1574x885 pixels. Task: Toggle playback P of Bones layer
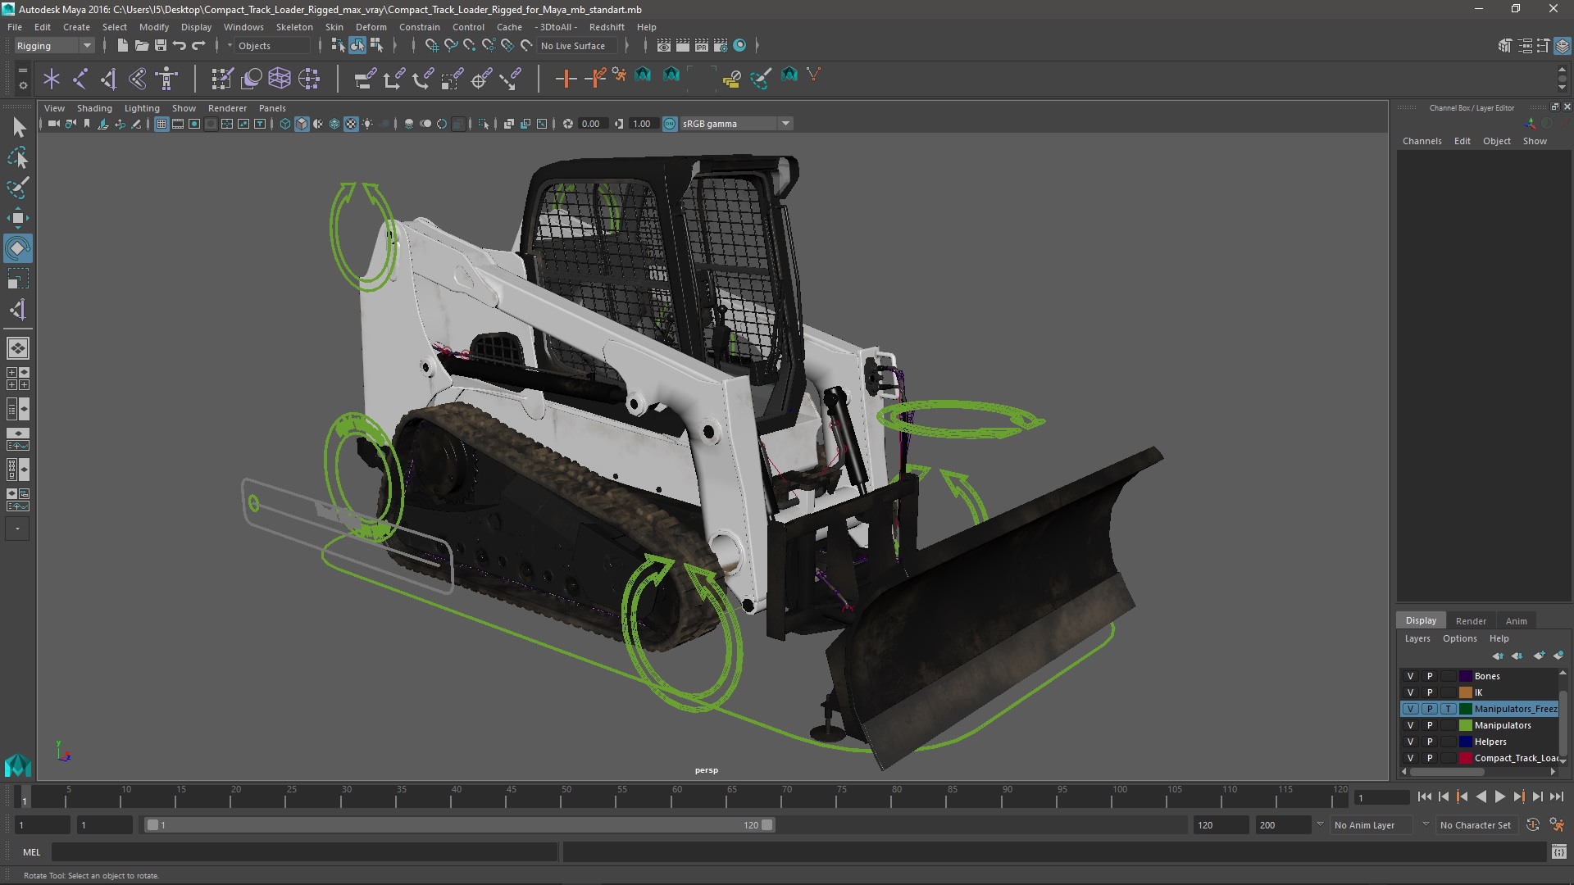point(1430,676)
